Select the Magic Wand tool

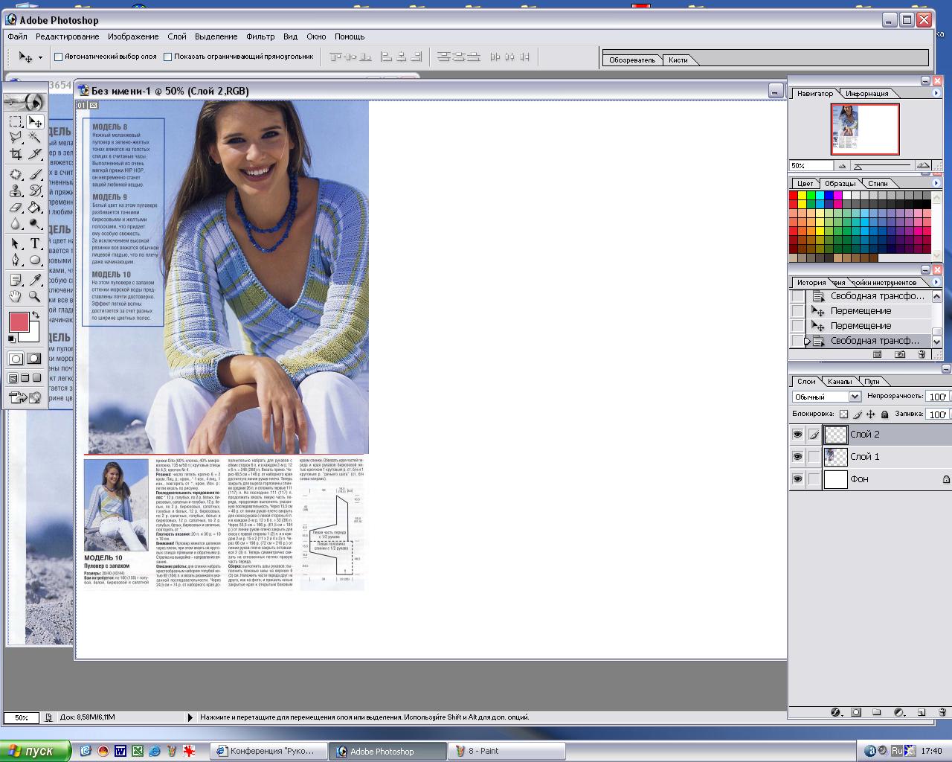tap(35, 138)
